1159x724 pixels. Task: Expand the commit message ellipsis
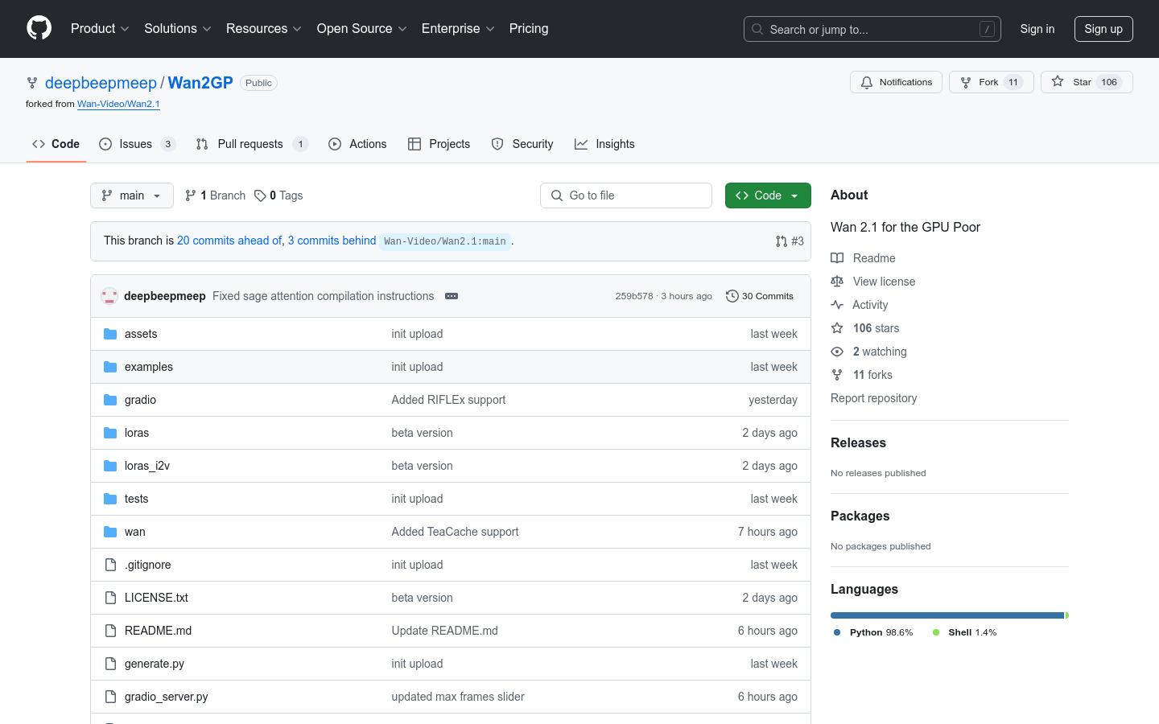point(452,296)
